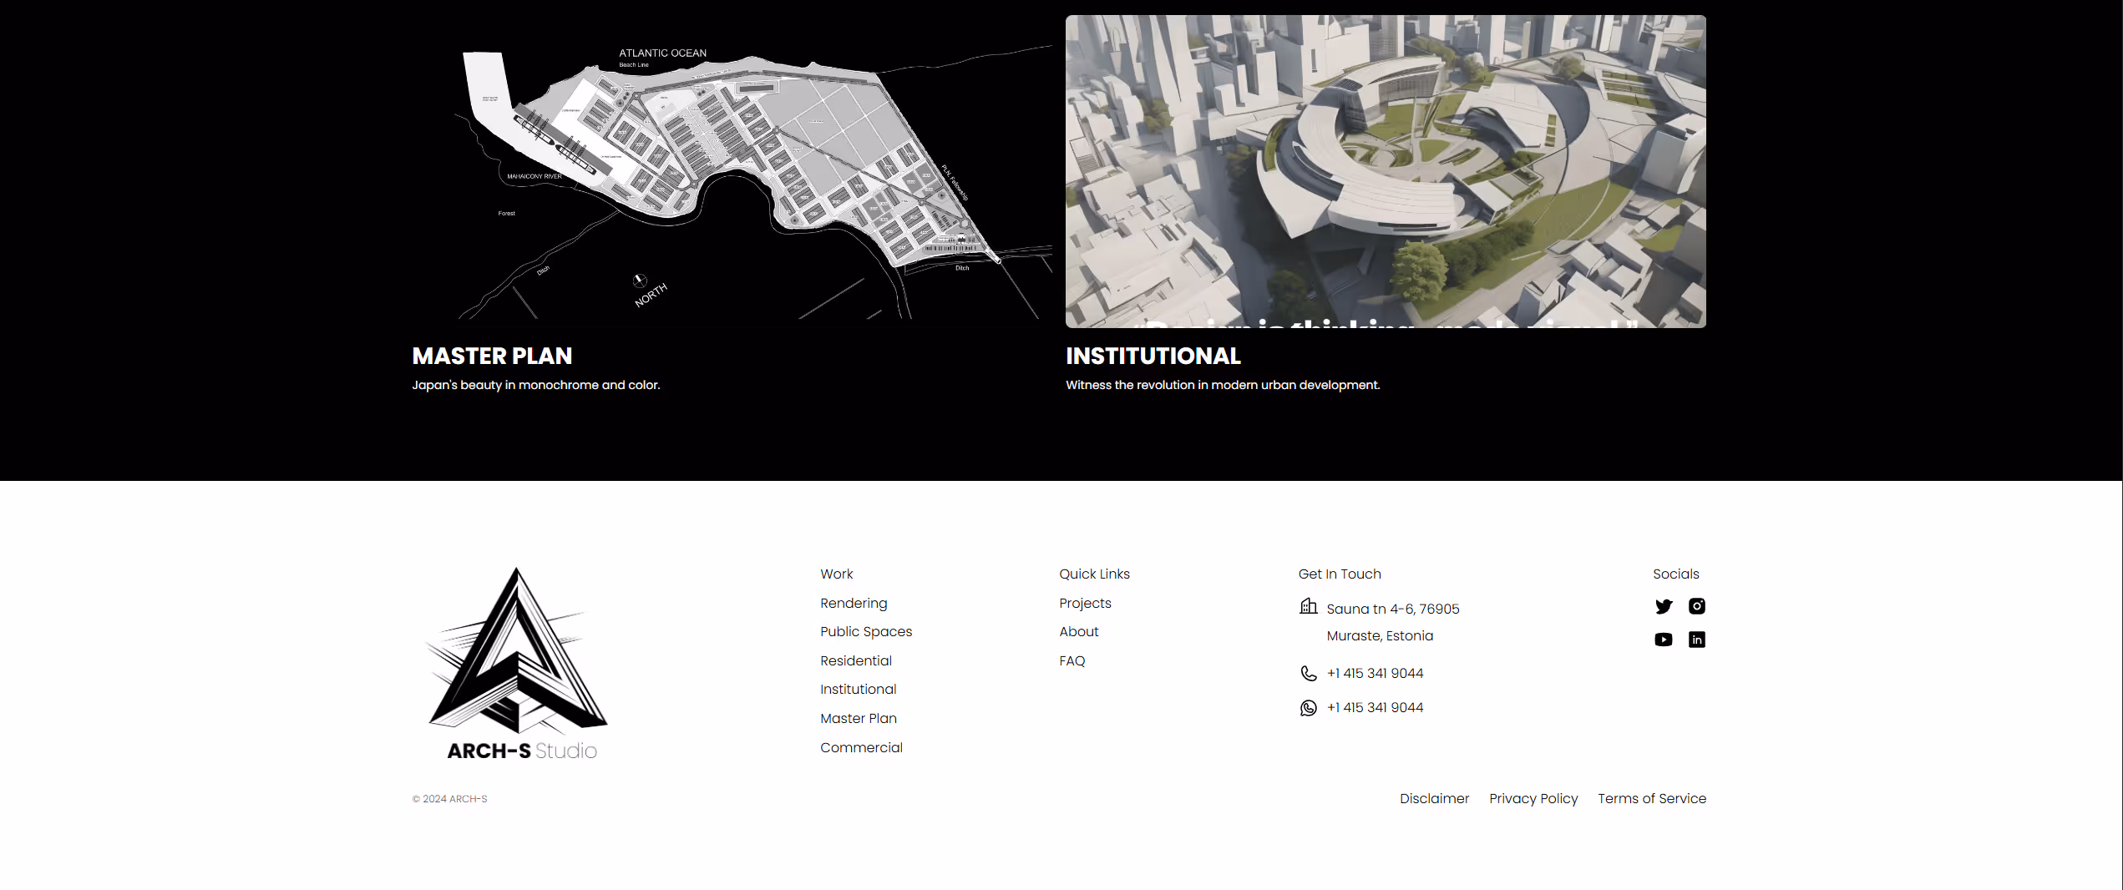Open the Disclaimer link

pos(1434,799)
